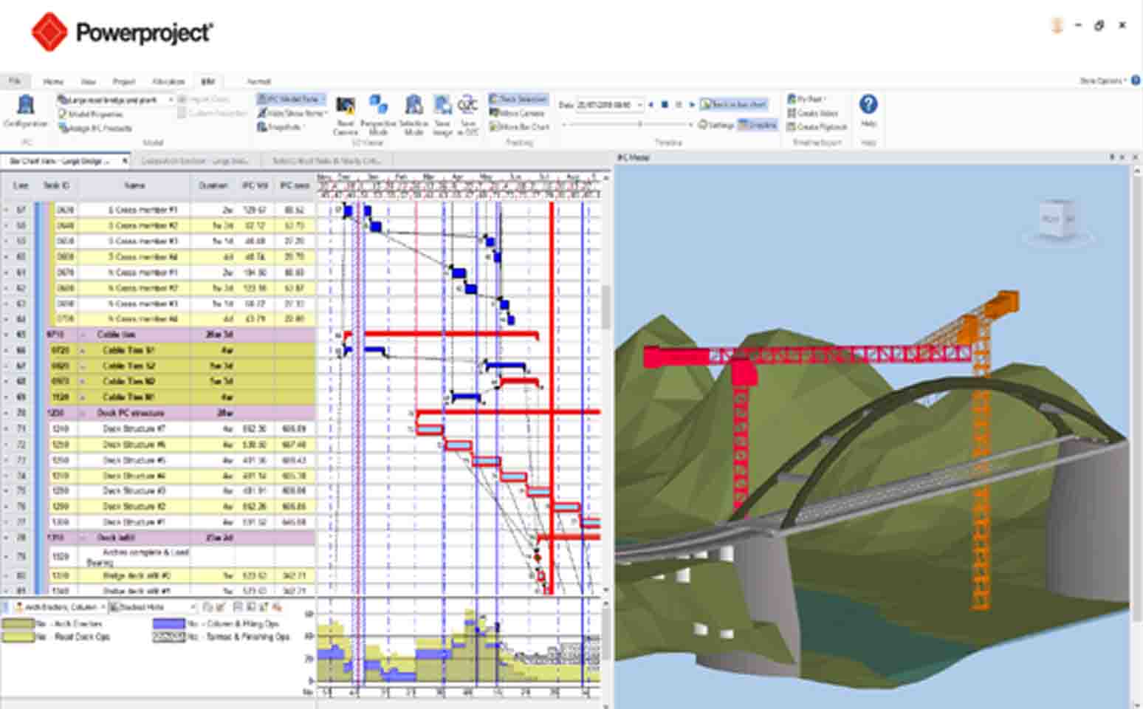This screenshot has width=1143, height=709.
Task: Click the Name column header
Action: (134, 185)
